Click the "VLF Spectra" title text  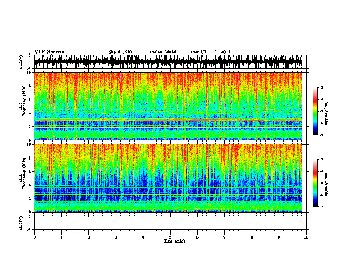[49, 52]
